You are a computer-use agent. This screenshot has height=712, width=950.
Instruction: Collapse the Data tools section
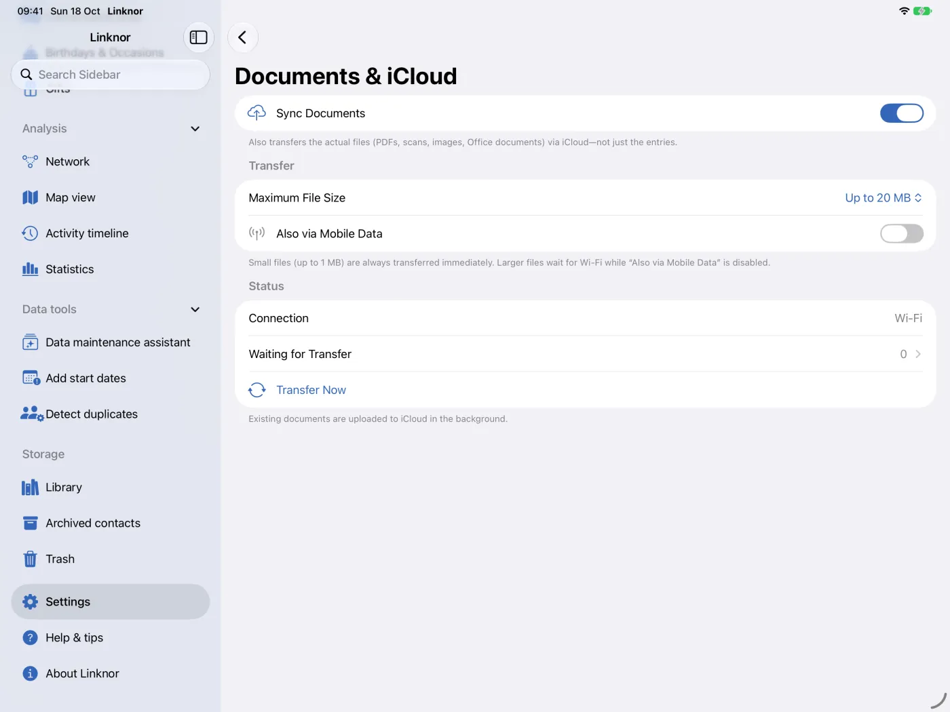pos(195,310)
